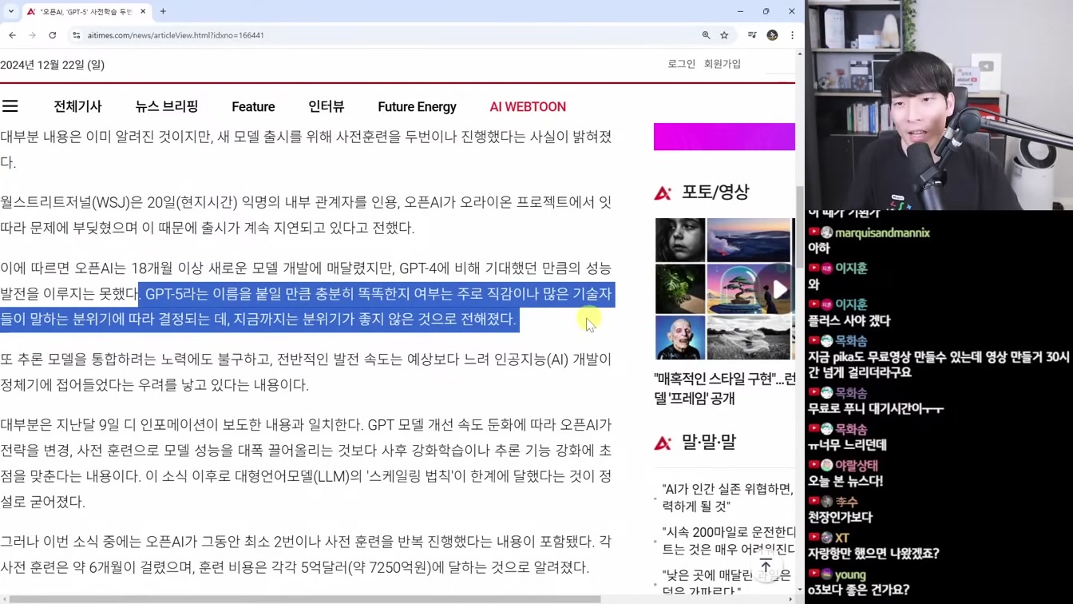The width and height of the screenshot is (1073, 604).
Task: Open the Future Energy menu
Action: [417, 106]
